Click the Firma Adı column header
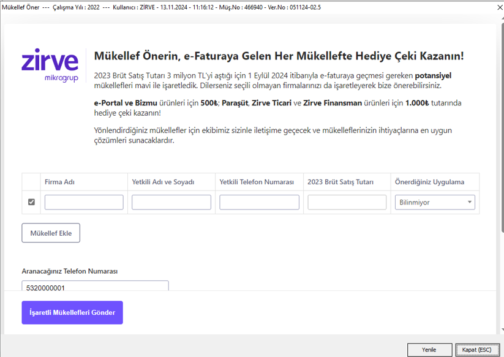This screenshot has width=504, height=357. pos(59,182)
